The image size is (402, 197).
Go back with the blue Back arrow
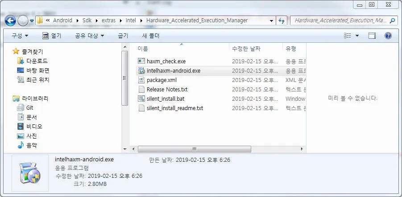pyautogui.click(x=10, y=21)
